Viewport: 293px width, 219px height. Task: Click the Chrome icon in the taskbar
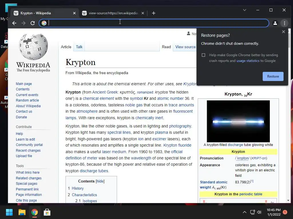point(34,212)
